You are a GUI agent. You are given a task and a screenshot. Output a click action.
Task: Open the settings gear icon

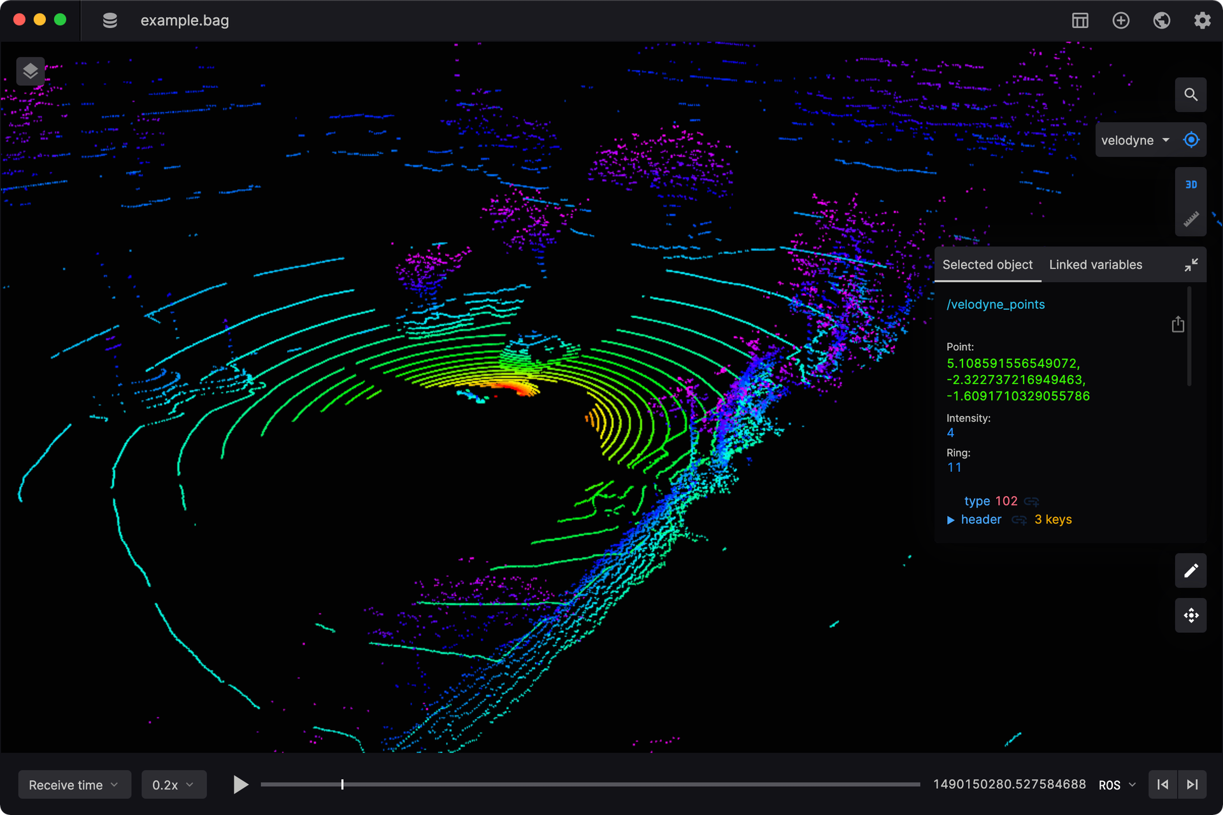click(1202, 20)
